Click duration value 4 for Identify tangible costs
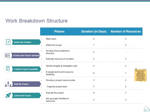The width and height of the screenshot is (150, 112). [x=94, y=66]
